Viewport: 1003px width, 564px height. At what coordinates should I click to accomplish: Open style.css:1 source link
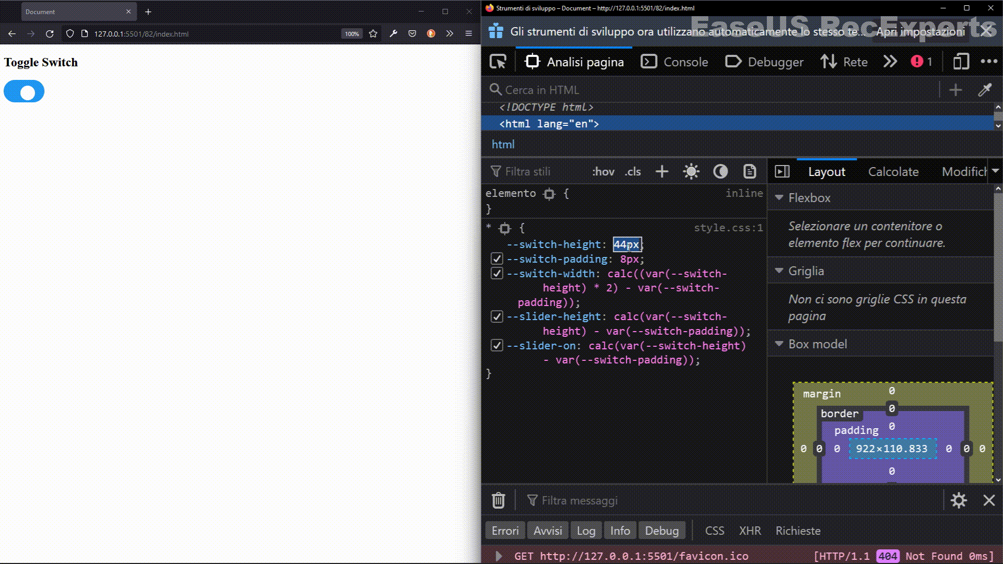(x=728, y=228)
